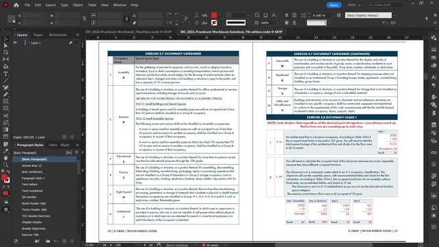This screenshot has width=439, height=247.
Task: Click the Adobe Stock search field
Action: (x=385, y=5)
